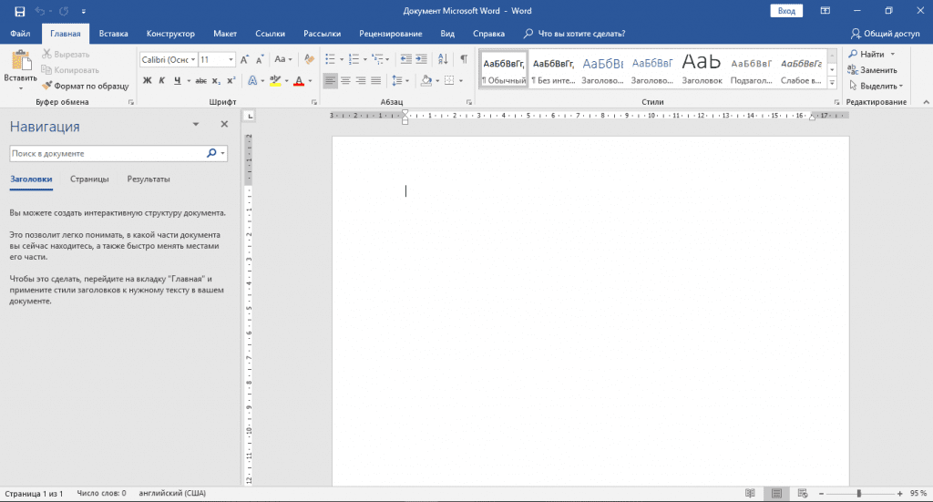Expand search options arrow in navigation search

tap(223, 153)
